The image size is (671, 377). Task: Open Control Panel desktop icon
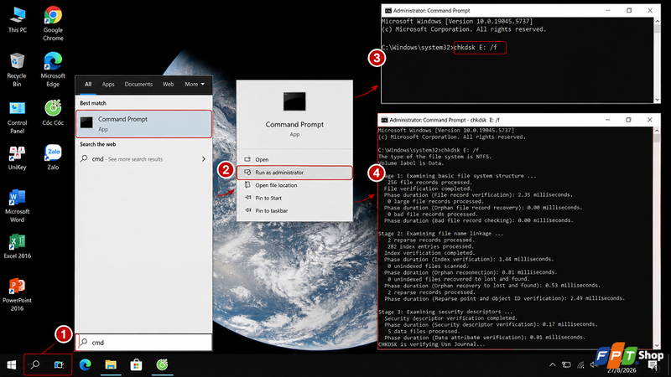point(17,117)
